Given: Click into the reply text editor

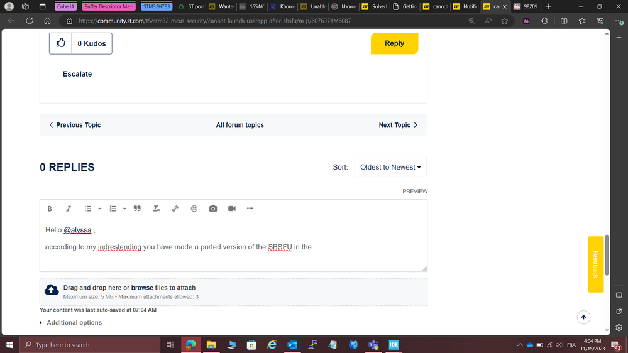Looking at the screenshot, I should coord(233,246).
